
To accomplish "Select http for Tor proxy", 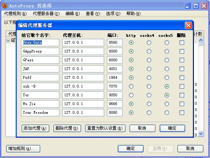I will (x=131, y=95).
